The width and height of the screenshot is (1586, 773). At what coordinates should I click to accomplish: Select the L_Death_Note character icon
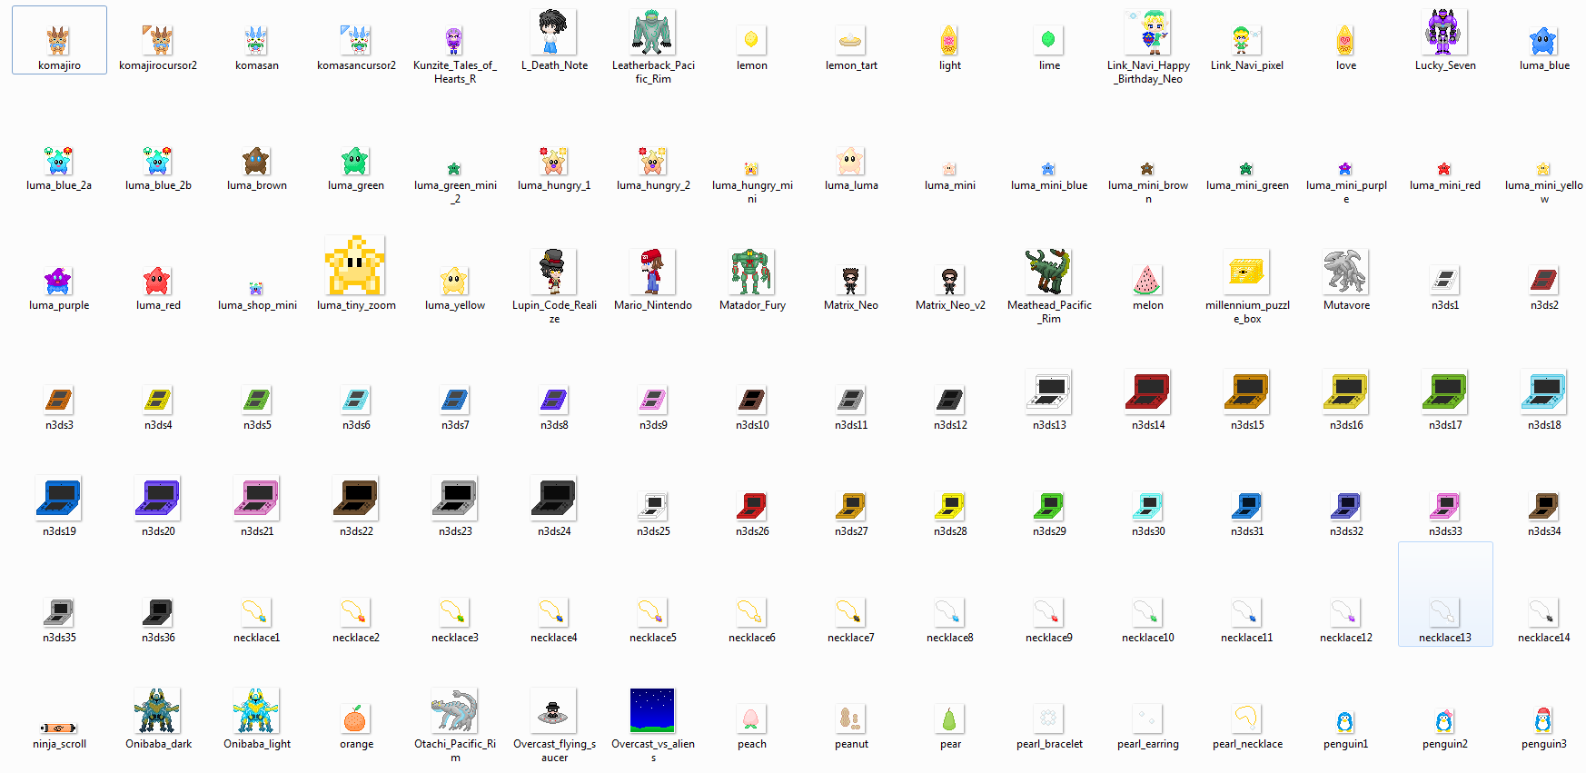click(x=553, y=32)
